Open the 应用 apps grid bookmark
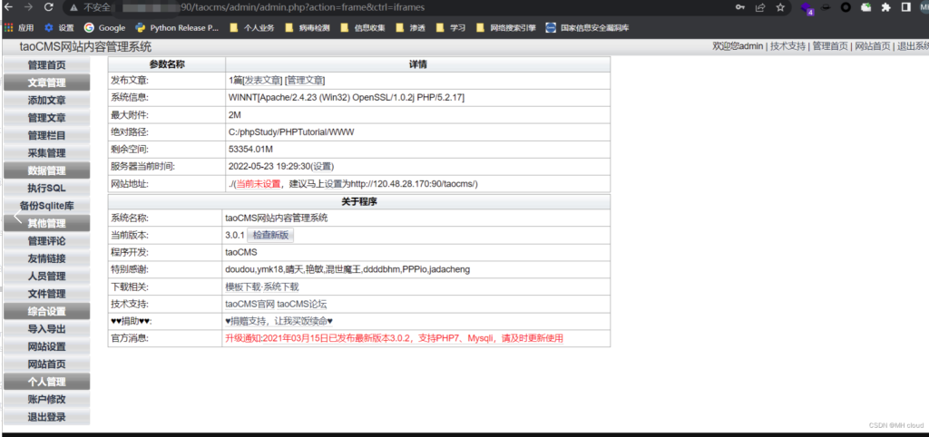Image resolution: width=929 pixels, height=437 pixels. [x=19, y=28]
